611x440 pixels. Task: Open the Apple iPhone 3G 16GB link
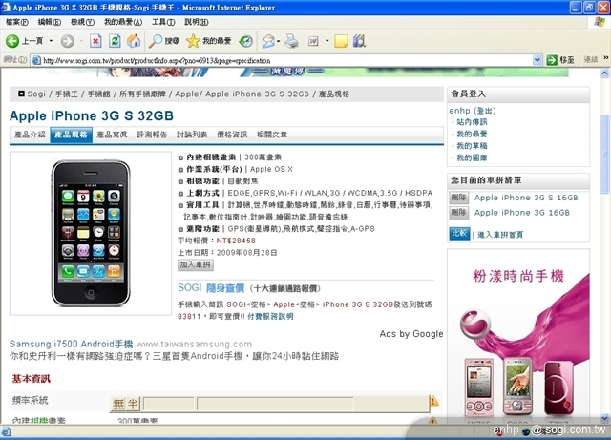[522, 213]
